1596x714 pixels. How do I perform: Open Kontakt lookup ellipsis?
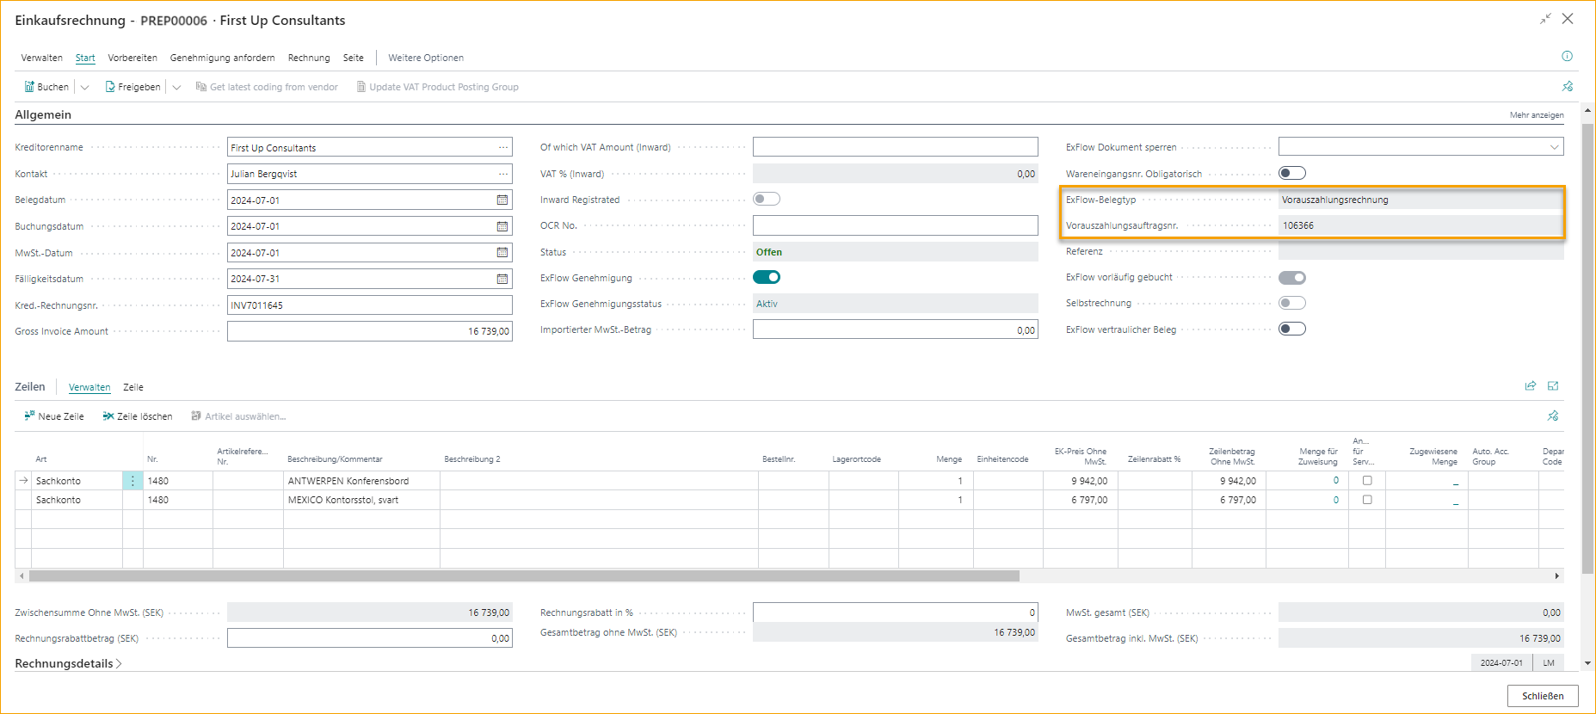(503, 174)
